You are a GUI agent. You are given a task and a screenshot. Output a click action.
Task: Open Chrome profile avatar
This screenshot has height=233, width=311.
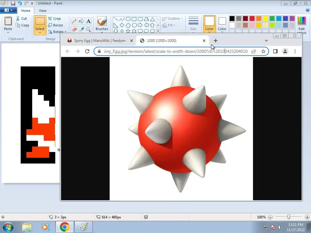pos(285,51)
